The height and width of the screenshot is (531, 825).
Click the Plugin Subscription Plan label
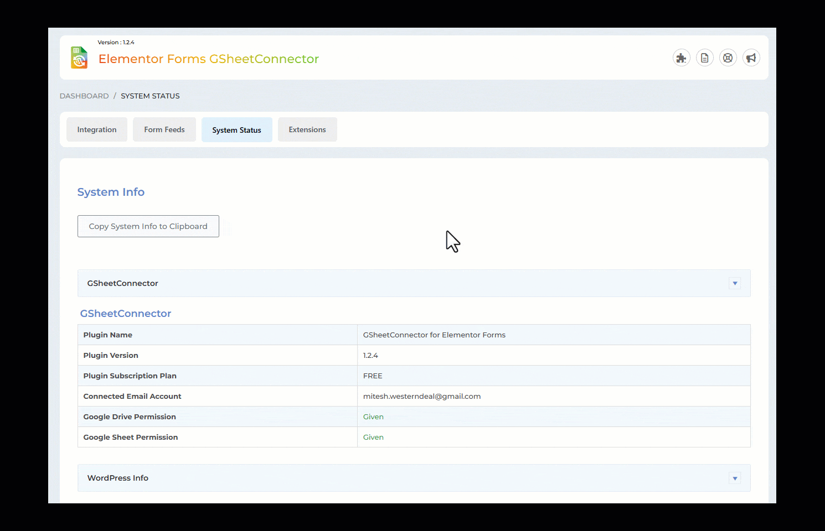click(130, 376)
